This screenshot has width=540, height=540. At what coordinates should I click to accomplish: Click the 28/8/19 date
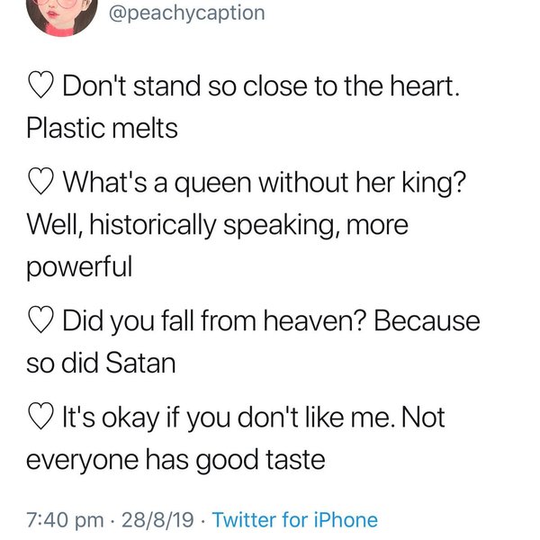tap(160, 519)
